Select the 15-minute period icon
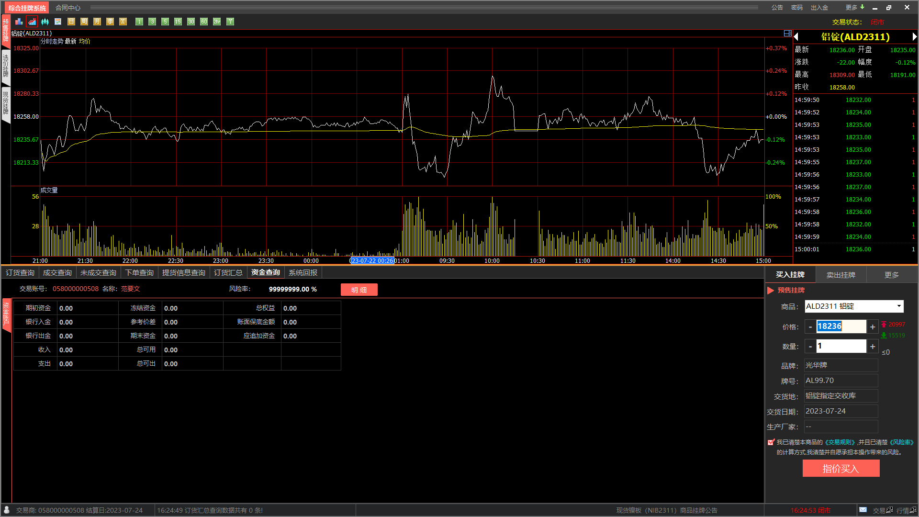 click(x=178, y=22)
